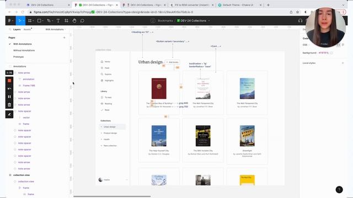Select the annotation text layer
Viewport: 353px width, 198px height.
29,79
